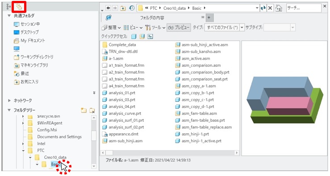The image size is (330, 176).
Task: Click quick access assembly icon
Action: coord(142,36)
